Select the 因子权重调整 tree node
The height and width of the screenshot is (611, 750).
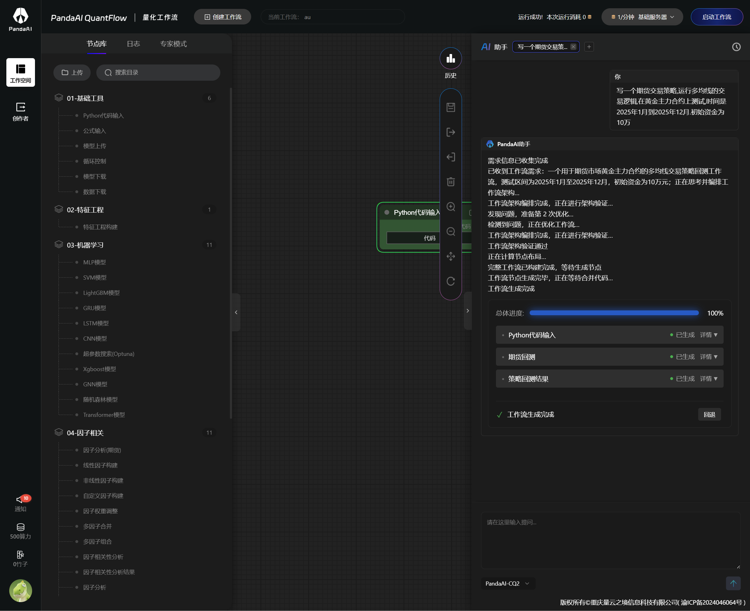(x=100, y=511)
